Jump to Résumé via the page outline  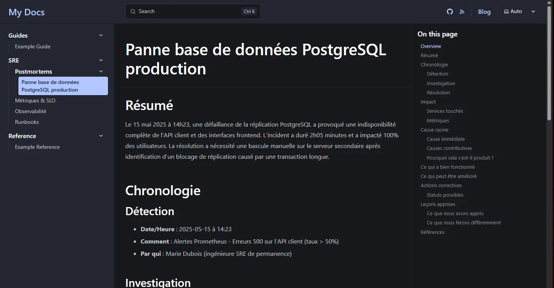(429, 55)
